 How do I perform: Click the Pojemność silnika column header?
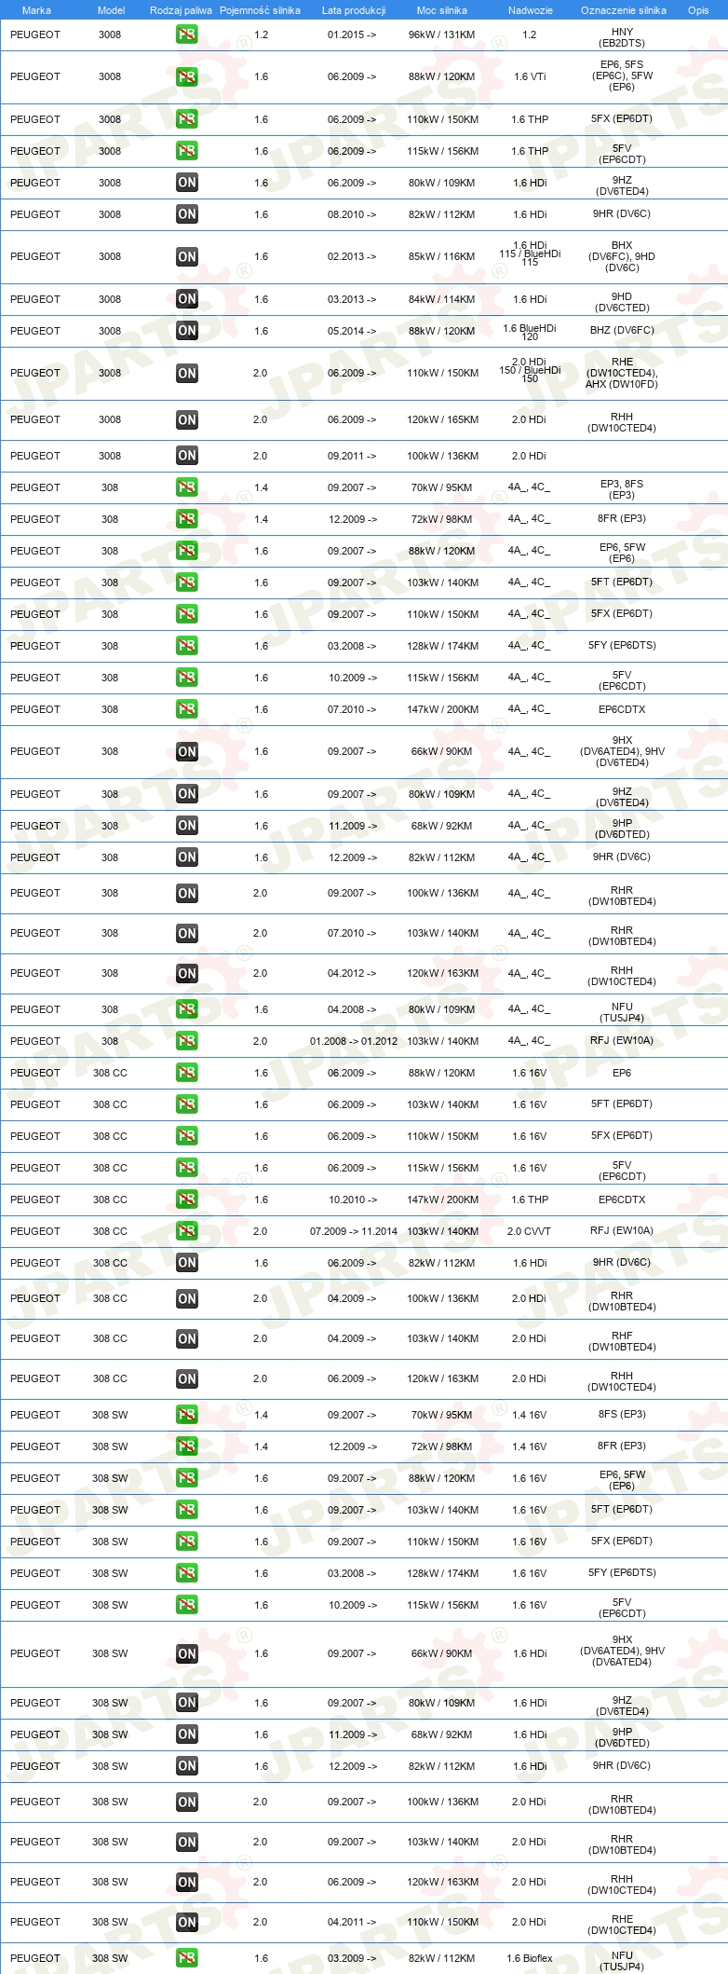point(260,10)
